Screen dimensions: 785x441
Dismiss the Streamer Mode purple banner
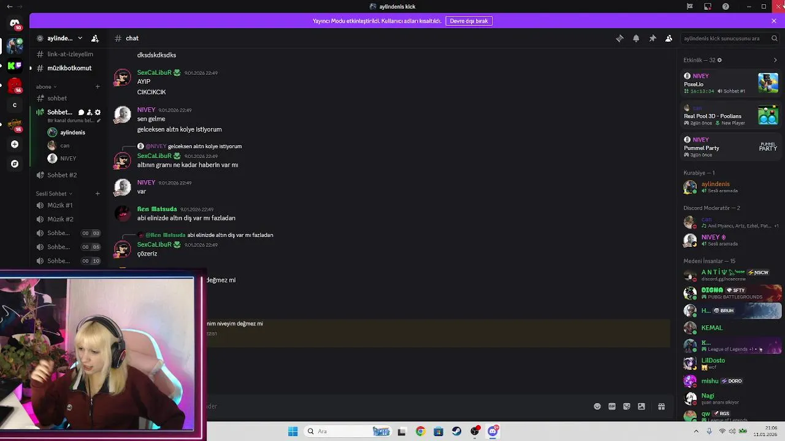(x=774, y=21)
